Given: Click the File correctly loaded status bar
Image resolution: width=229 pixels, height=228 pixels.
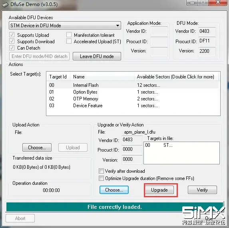Looking at the screenshot, I should (115, 207).
